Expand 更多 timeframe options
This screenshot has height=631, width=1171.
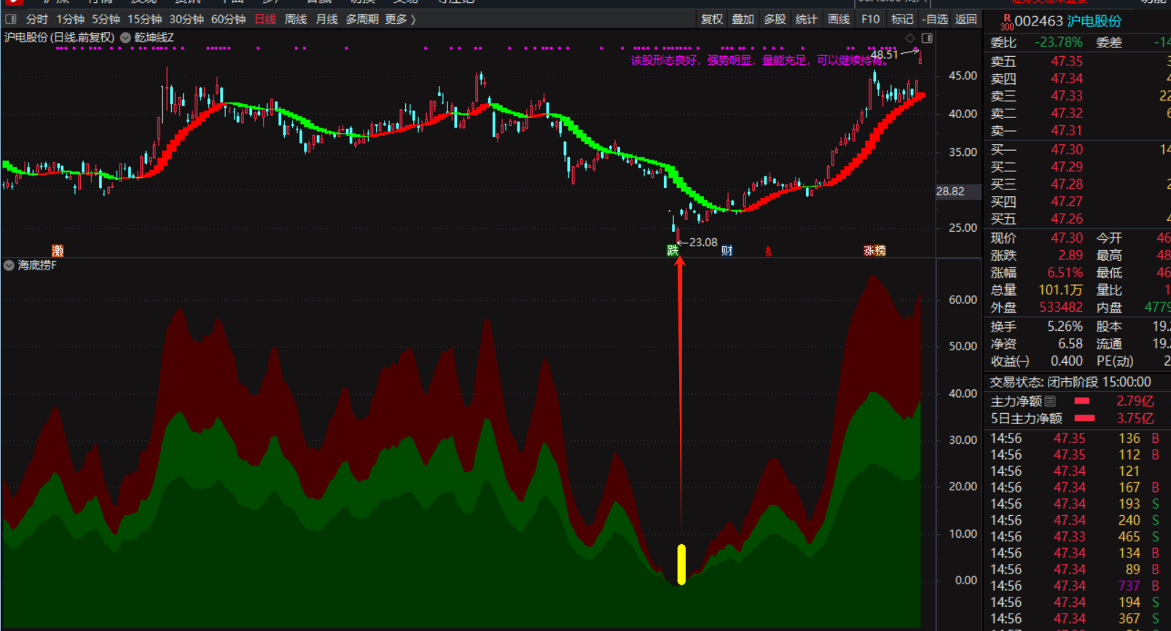click(400, 19)
